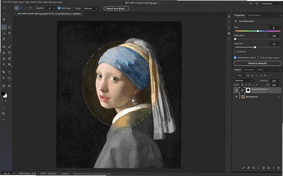Toggle the Anti-alias checkbox
This screenshot has height=176, width=283.
[59, 8]
